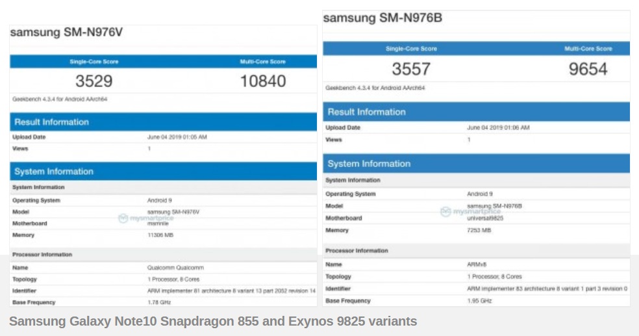Select the 'samsung SM-N976B' page title
The image size is (639, 336).
click(382, 18)
